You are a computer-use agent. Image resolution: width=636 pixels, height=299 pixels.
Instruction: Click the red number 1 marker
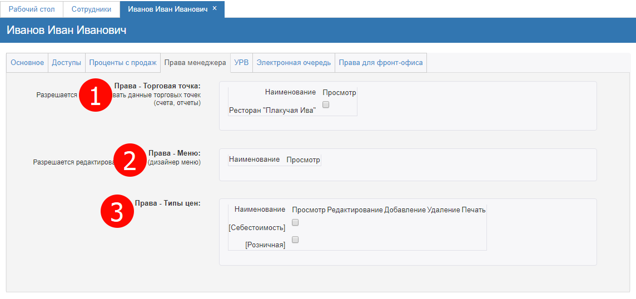click(95, 95)
